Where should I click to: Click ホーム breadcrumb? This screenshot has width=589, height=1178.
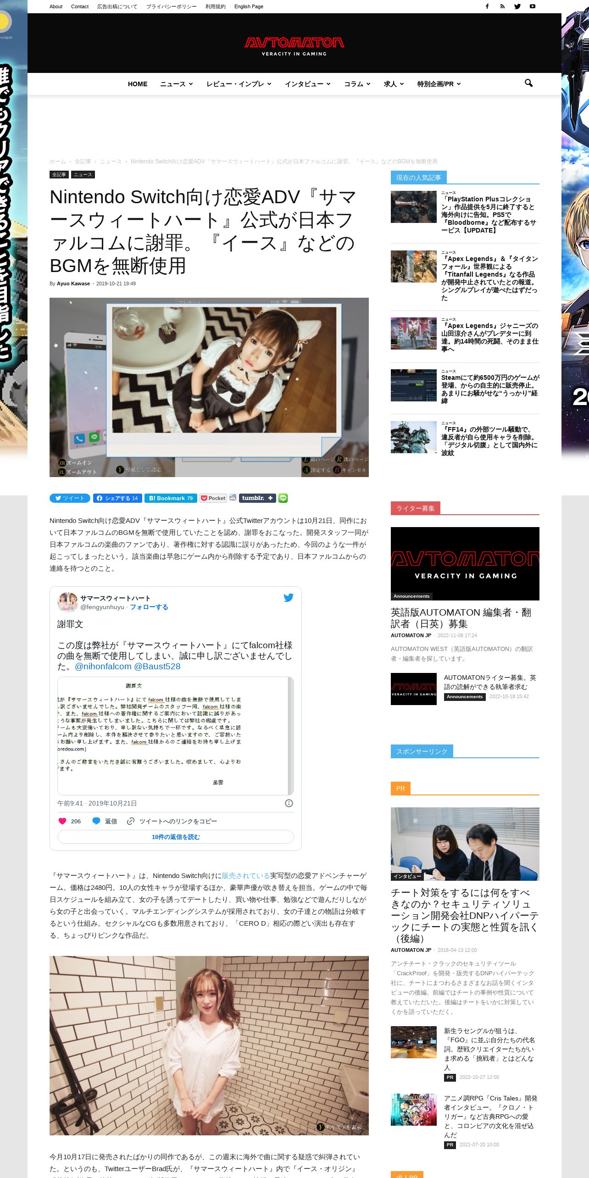[58, 161]
